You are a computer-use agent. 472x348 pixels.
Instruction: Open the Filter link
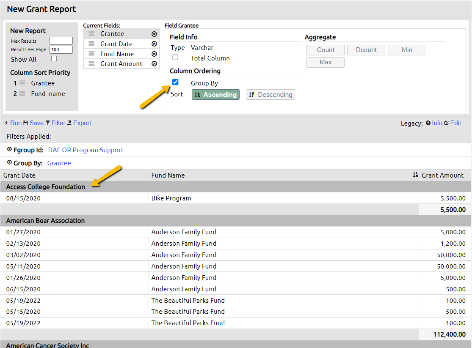(58, 123)
